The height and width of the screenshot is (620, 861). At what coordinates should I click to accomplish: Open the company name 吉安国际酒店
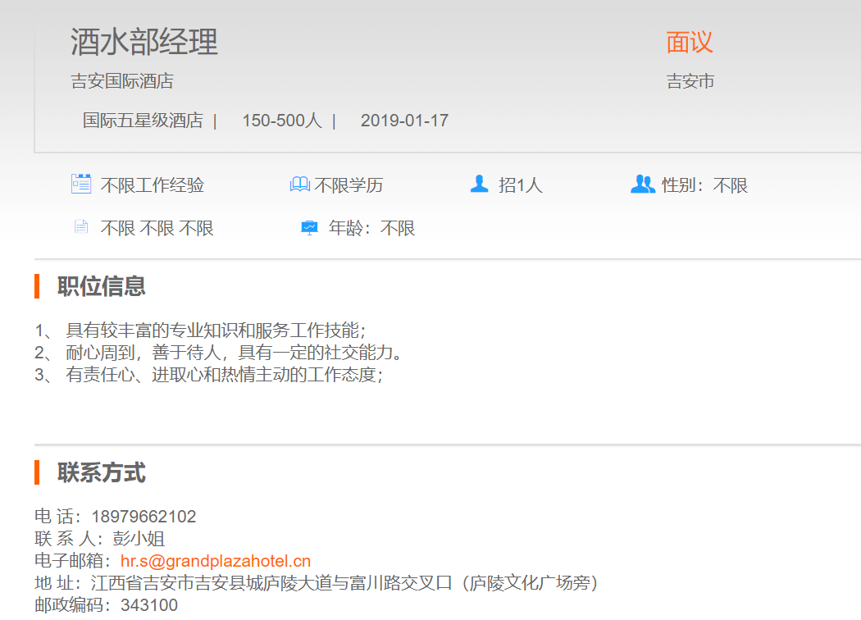(122, 81)
